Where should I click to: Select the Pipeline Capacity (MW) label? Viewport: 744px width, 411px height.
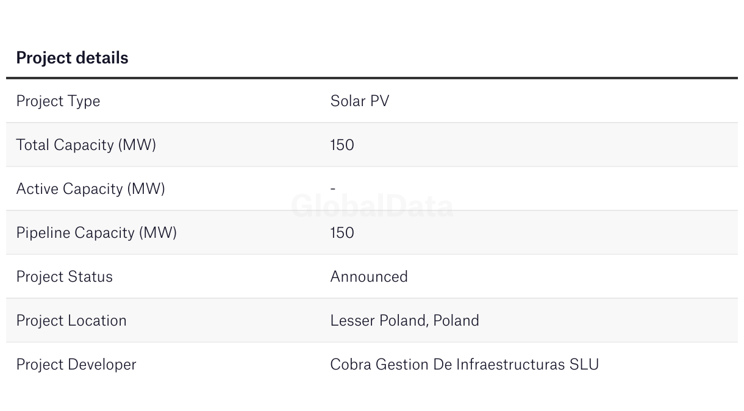point(96,233)
